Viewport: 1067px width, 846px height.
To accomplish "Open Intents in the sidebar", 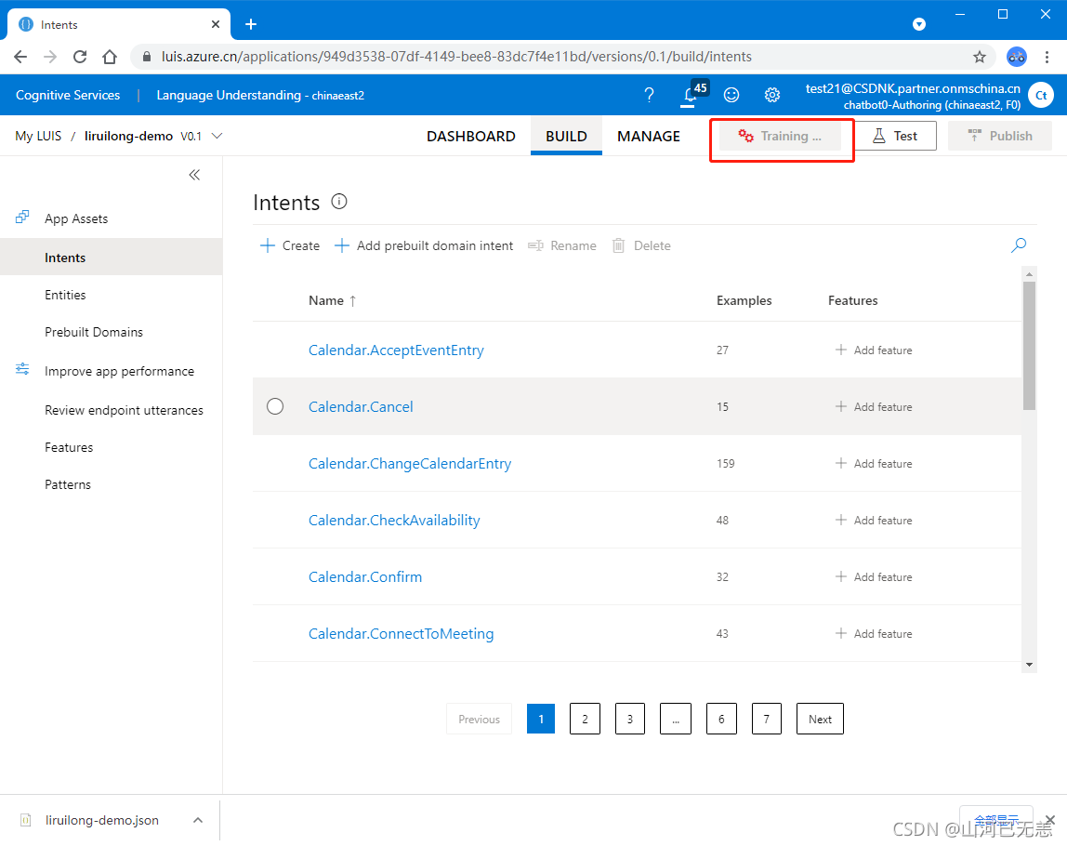I will click(111, 258).
